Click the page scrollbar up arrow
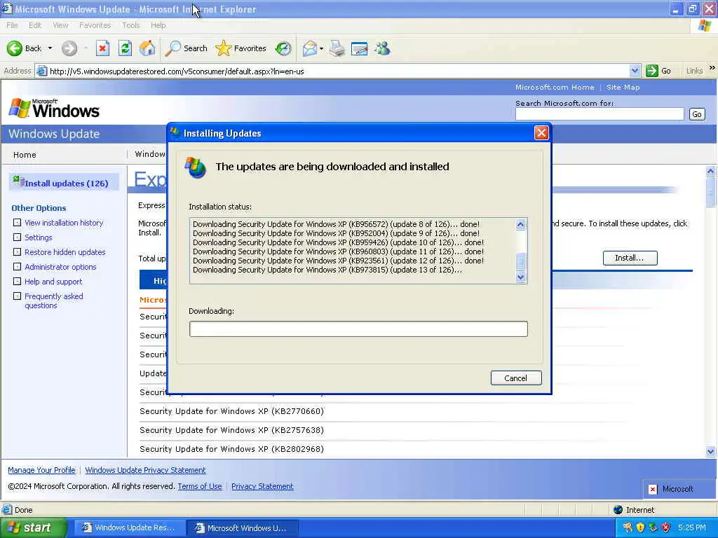The height and width of the screenshot is (538, 718). tap(711, 171)
